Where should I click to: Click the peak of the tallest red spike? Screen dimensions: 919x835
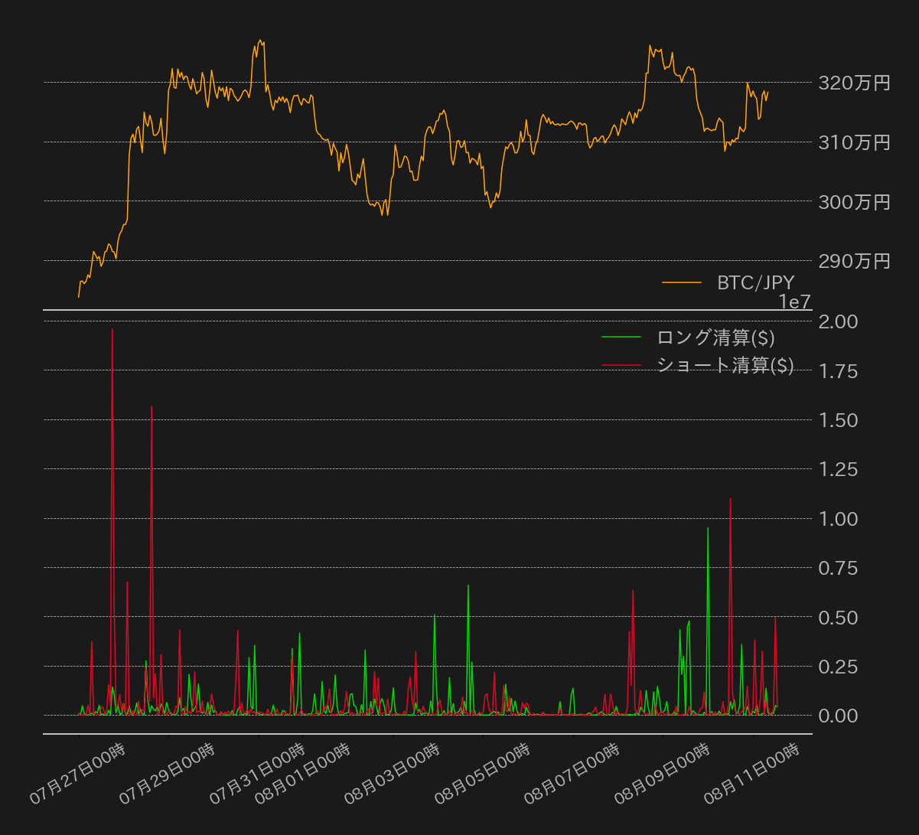(x=112, y=330)
